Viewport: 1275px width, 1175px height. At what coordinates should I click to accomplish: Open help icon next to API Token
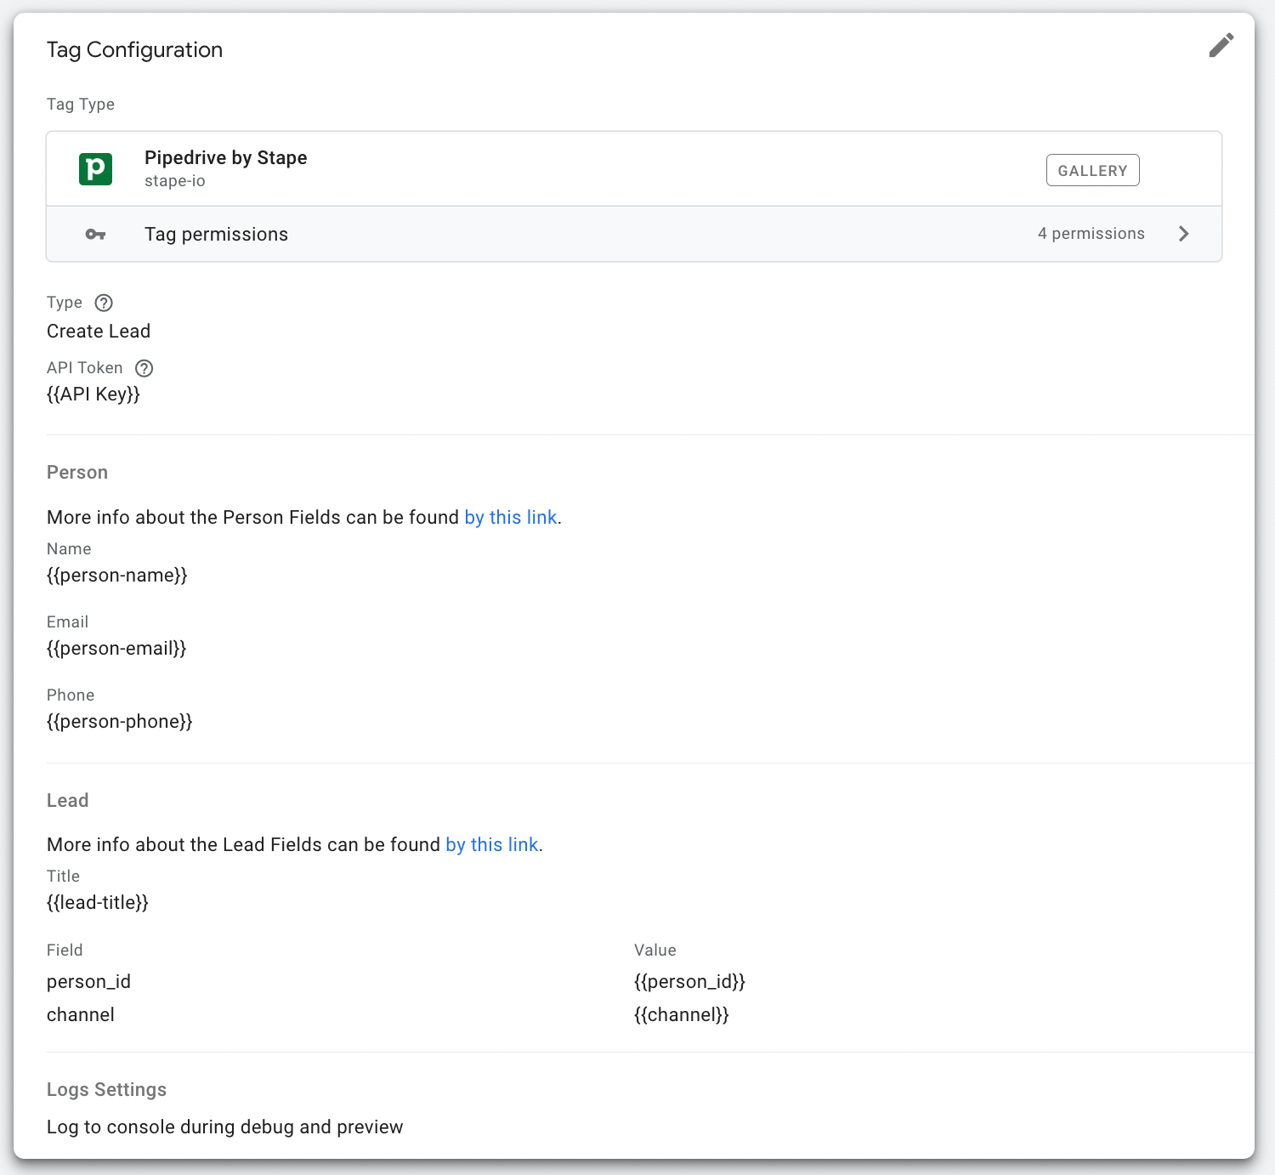(x=144, y=368)
